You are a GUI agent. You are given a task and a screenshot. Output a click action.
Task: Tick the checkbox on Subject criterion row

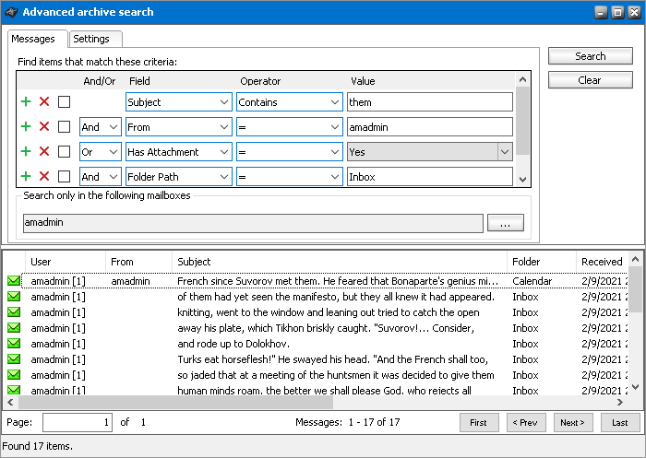point(64,102)
